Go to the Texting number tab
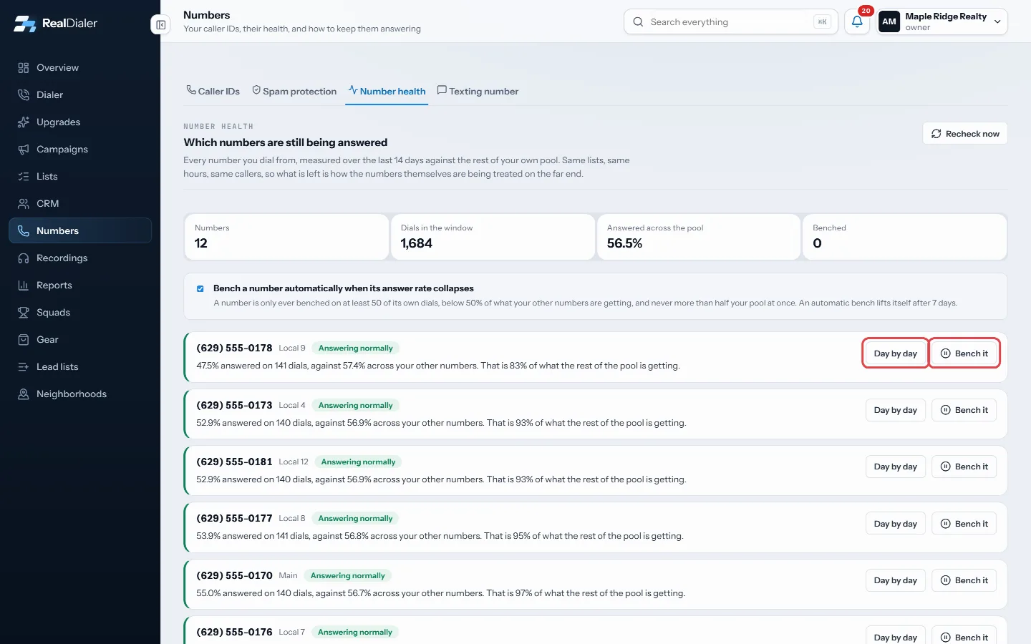The width and height of the screenshot is (1031, 644). [478, 92]
